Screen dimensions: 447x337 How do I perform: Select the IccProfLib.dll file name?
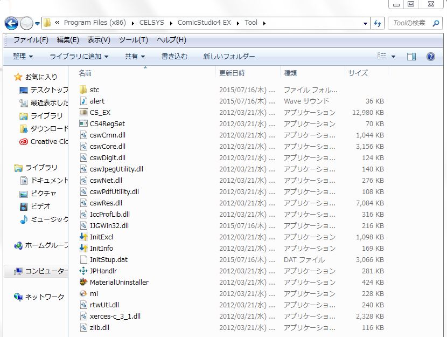click(x=110, y=214)
